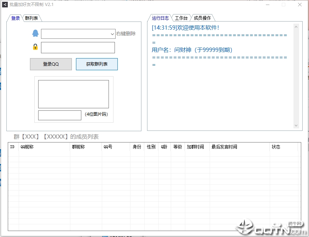Click the yellow padlock password icon
This screenshot has width=309, height=237.
coord(35,47)
